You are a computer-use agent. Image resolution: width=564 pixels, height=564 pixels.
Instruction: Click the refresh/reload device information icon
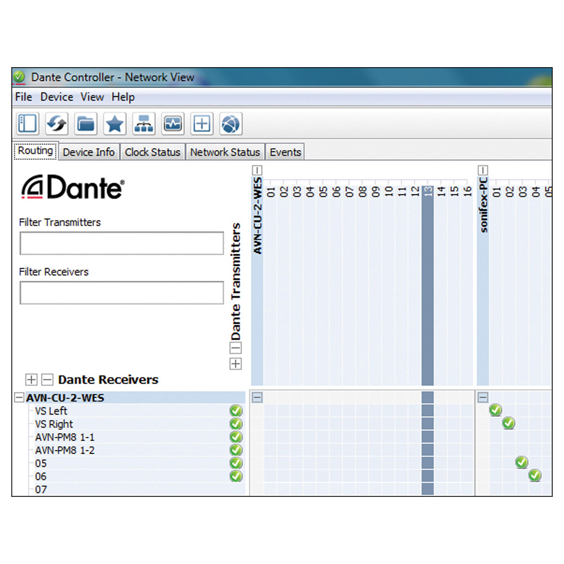(x=57, y=124)
